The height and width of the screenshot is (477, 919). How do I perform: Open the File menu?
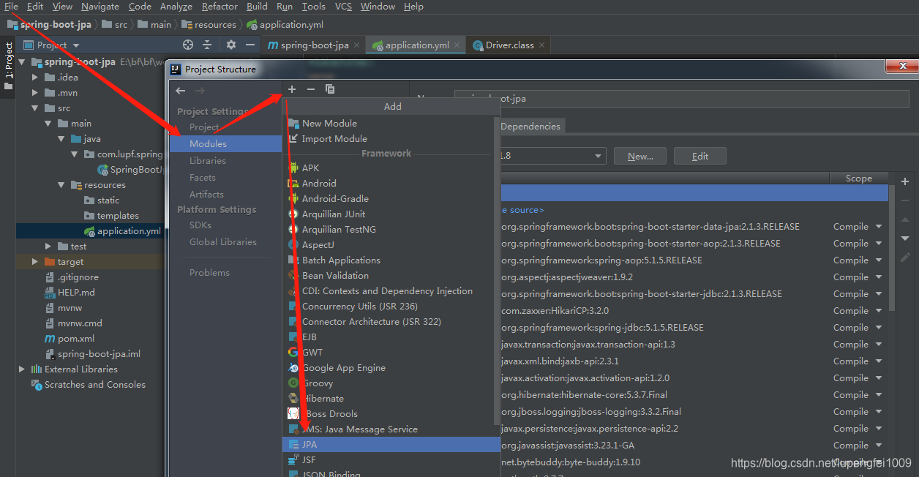[x=11, y=7]
